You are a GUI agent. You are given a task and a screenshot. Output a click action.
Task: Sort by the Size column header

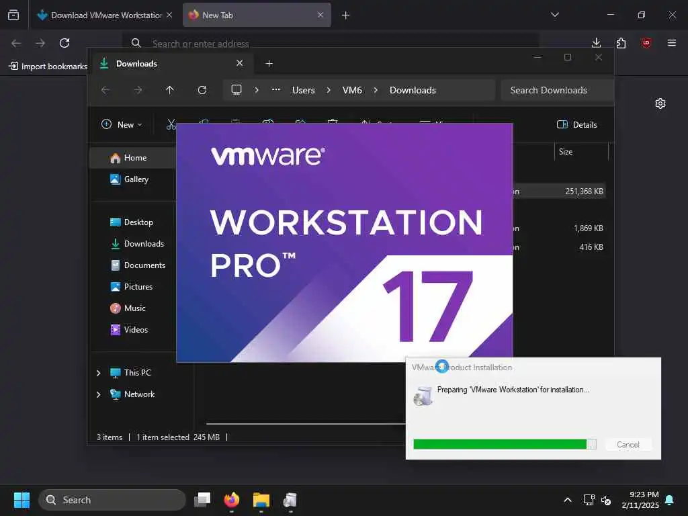pyautogui.click(x=581, y=152)
